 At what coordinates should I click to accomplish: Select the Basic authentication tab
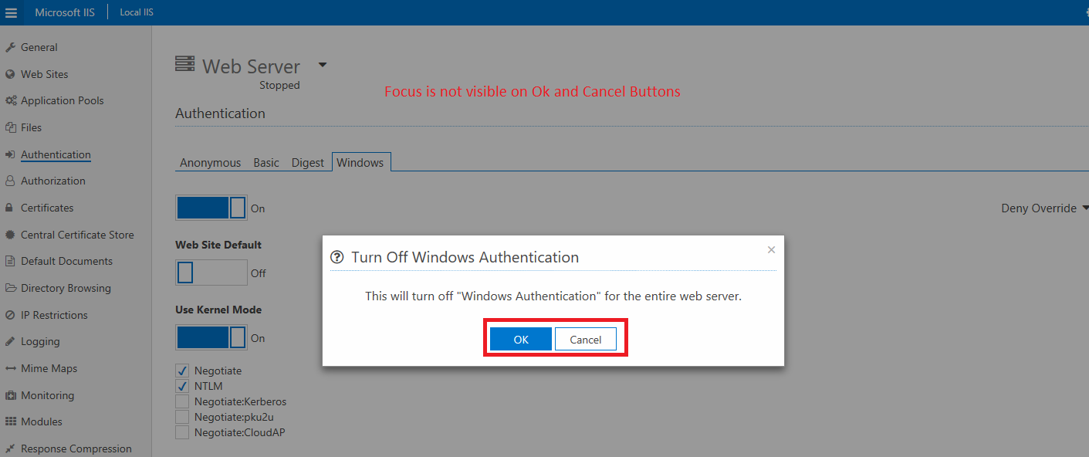click(265, 162)
